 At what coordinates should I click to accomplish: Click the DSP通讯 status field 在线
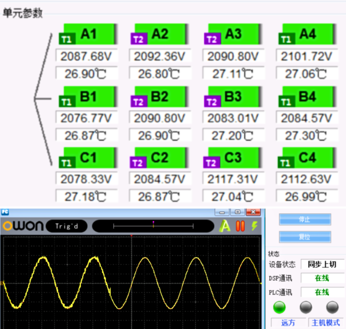[x=322, y=278]
